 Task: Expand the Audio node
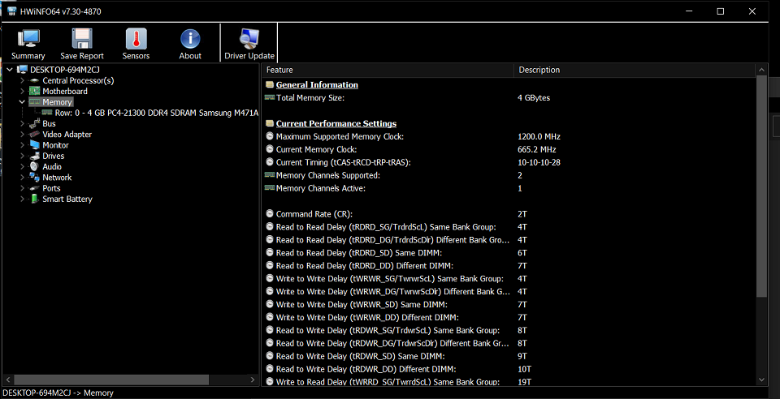click(x=23, y=167)
